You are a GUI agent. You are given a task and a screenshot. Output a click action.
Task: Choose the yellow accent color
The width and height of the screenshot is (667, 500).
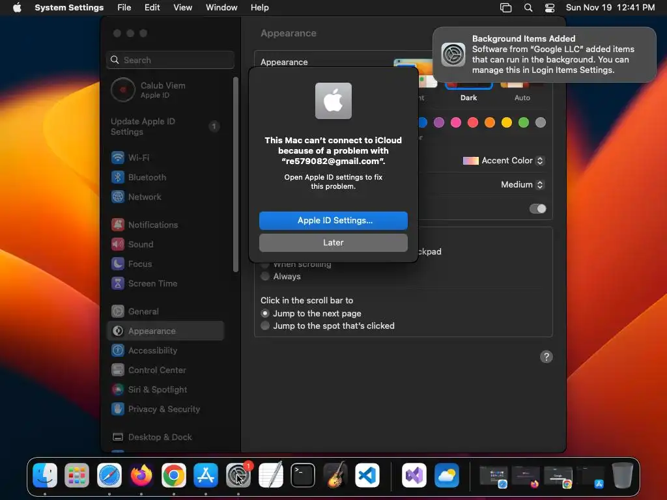pos(507,122)
